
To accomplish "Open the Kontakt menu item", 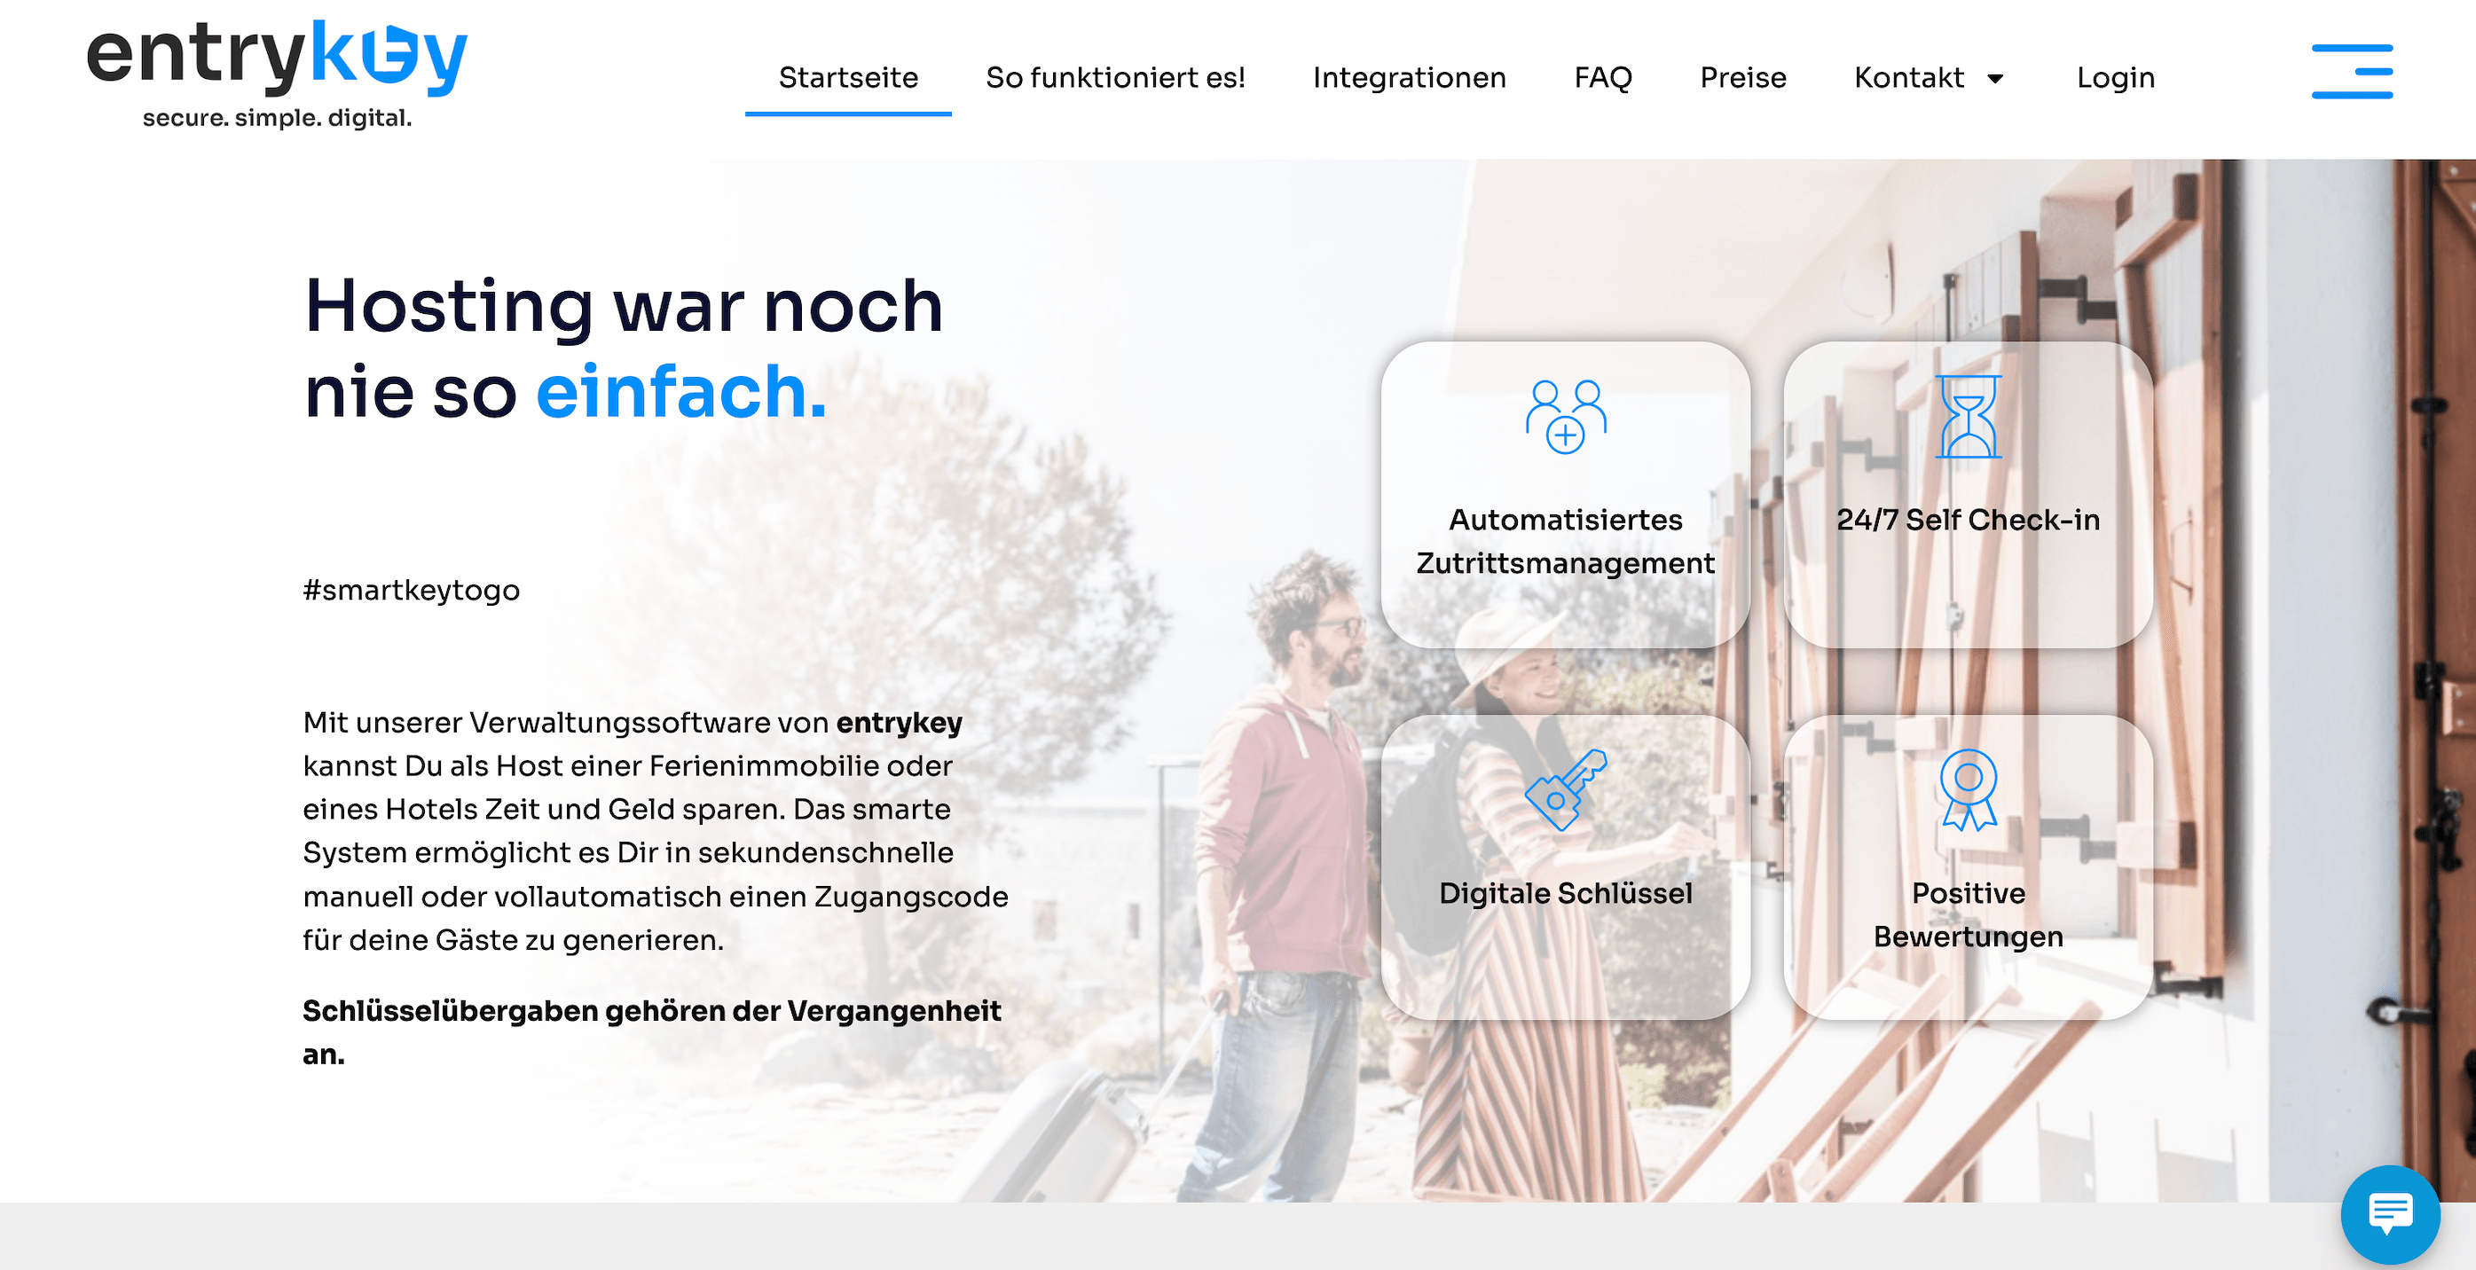I will [x=1909, y=77].
